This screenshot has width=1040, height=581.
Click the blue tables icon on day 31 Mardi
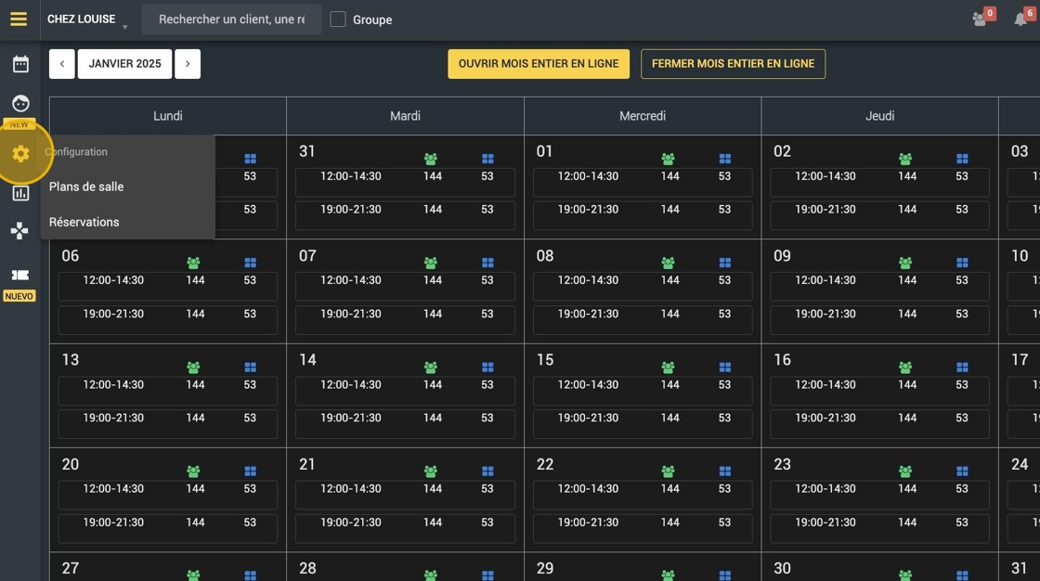[x=487, y=159]
